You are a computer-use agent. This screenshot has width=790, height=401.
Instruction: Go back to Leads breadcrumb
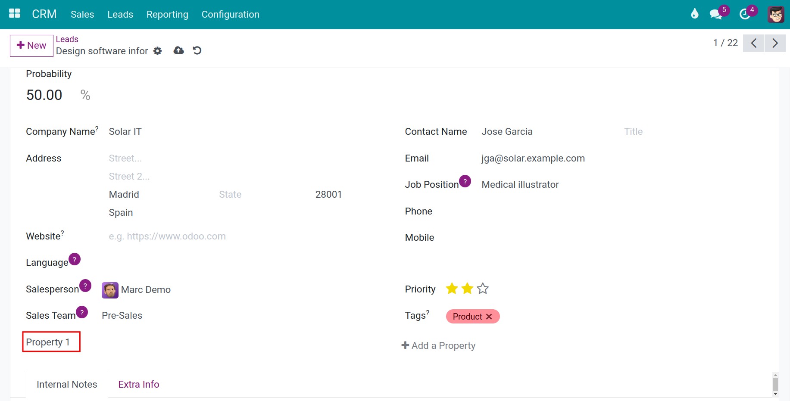(67, 39)
